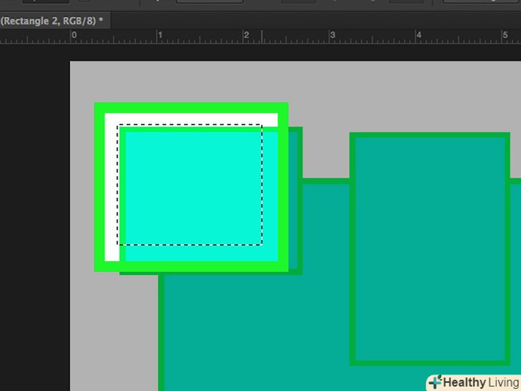The image size is (521, 391).
Task: Click the 2 mark on horizontal ruler
Action: [x=246, y=35]
